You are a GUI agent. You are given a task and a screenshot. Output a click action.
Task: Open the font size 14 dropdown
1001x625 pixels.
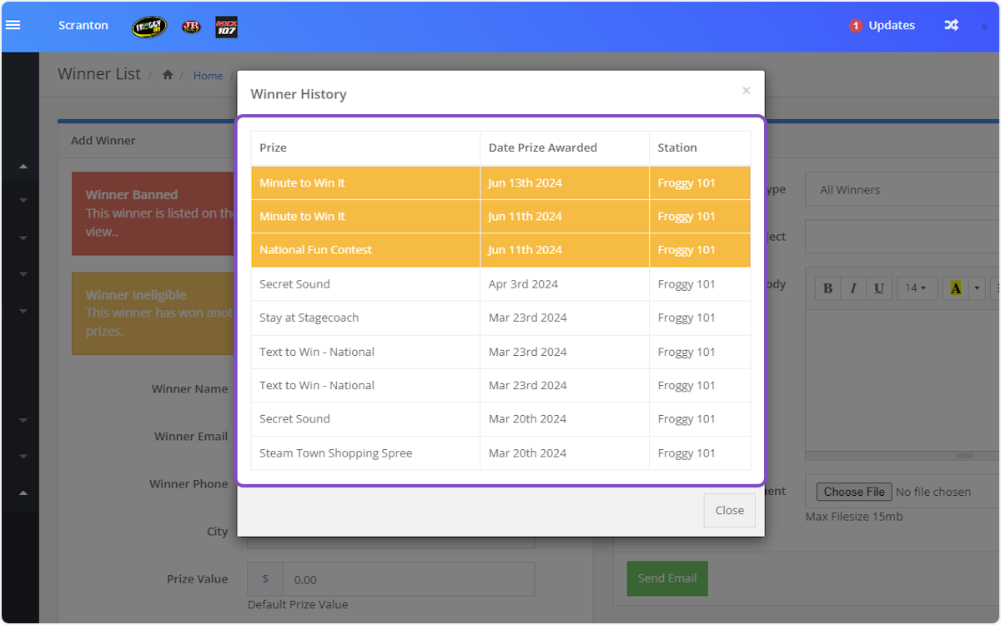coord(916,288)
